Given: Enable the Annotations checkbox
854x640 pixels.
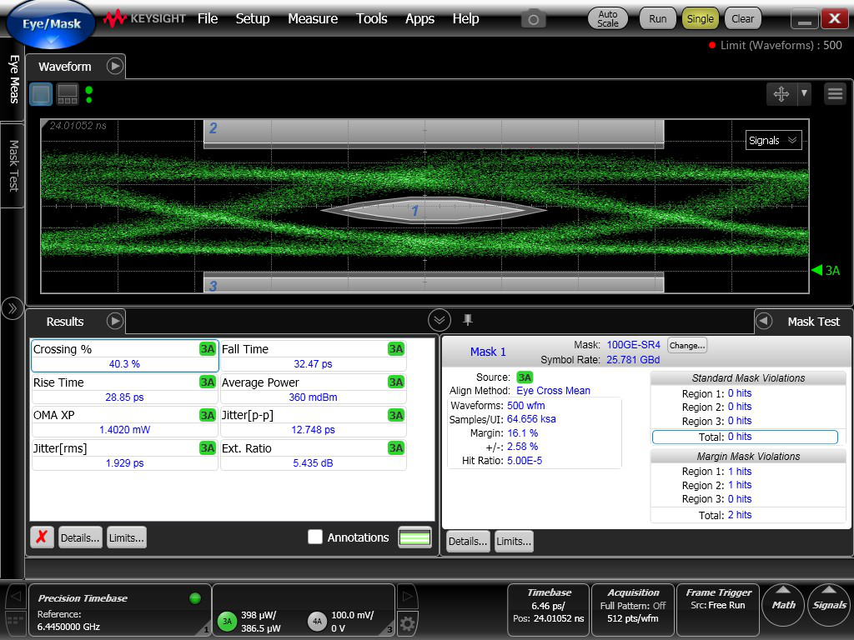Looking at the screenshot, I should point(315,537).
